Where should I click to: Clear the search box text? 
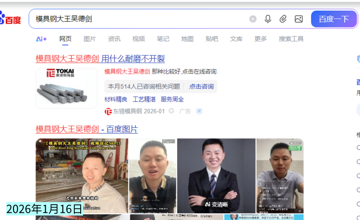pyautogui.click(x=253, y=19)
